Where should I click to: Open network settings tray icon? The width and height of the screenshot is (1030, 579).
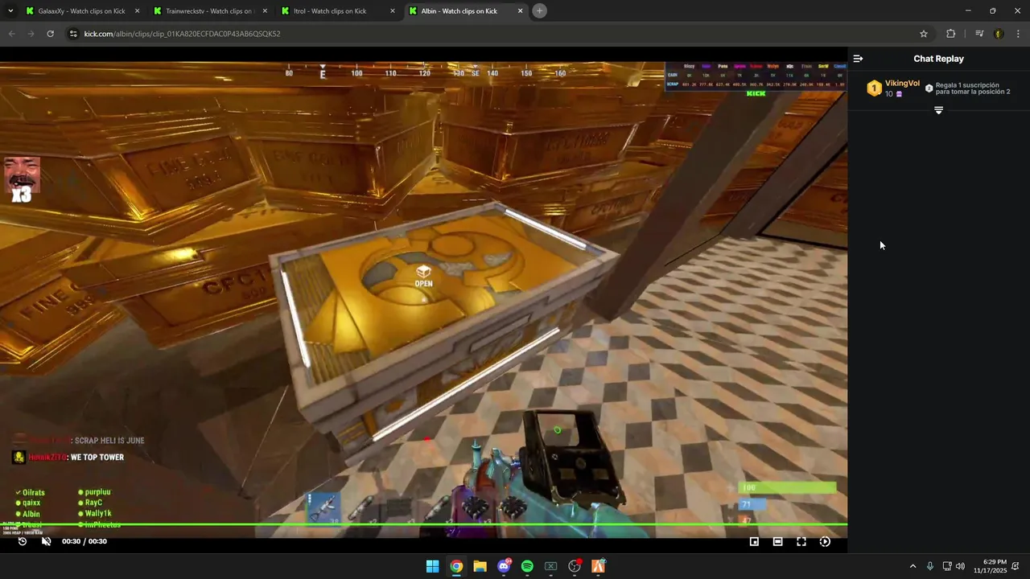(947, 566)
